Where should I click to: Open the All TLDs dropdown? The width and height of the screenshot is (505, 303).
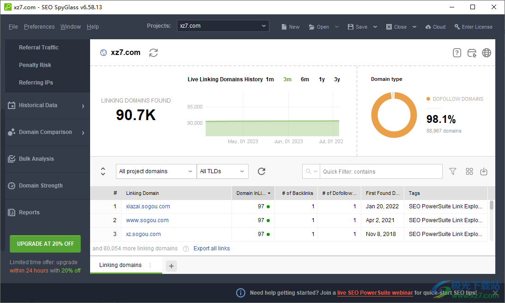point(223,171)
